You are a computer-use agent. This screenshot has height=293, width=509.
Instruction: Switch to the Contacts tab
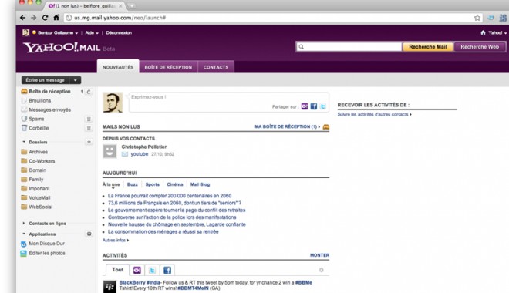[x=216, y=67]
